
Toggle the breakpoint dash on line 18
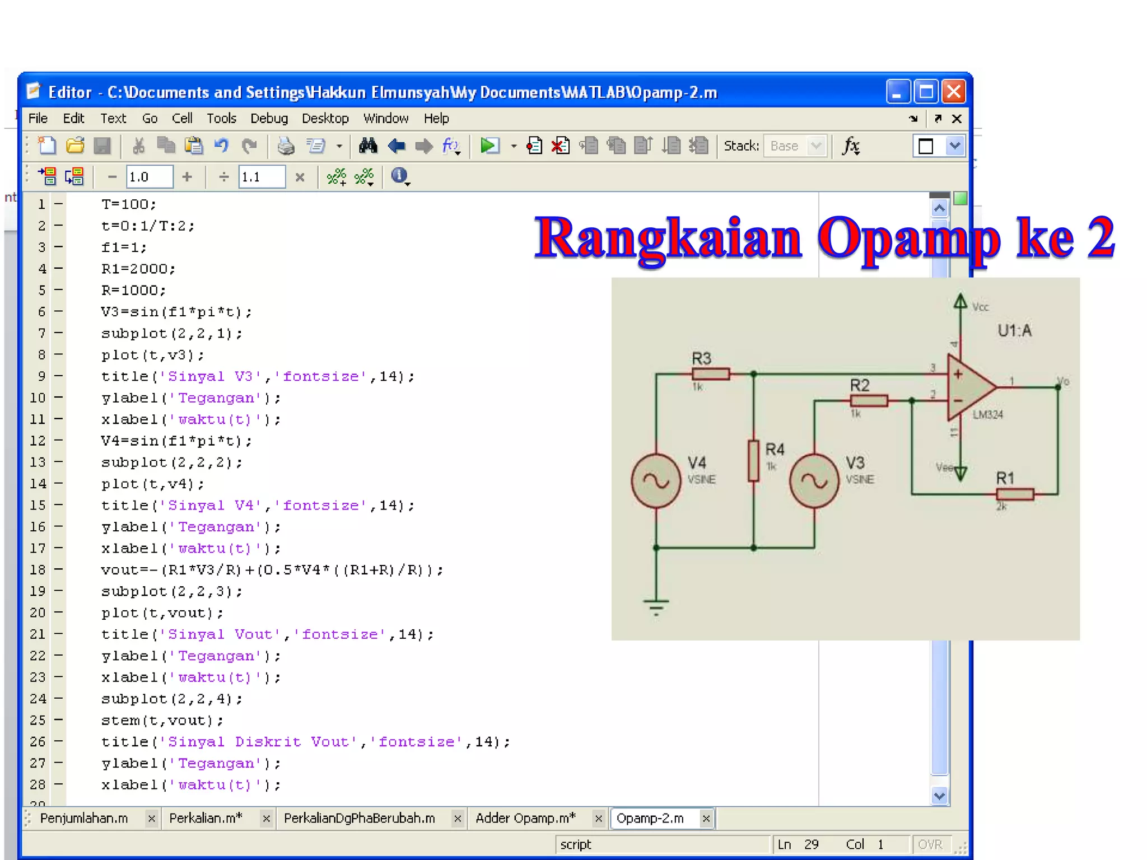(58, 569)
